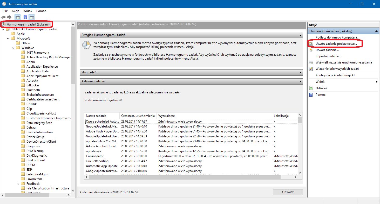Click the Odśwież icon in the Akcje pane

[x=311, y=88]
